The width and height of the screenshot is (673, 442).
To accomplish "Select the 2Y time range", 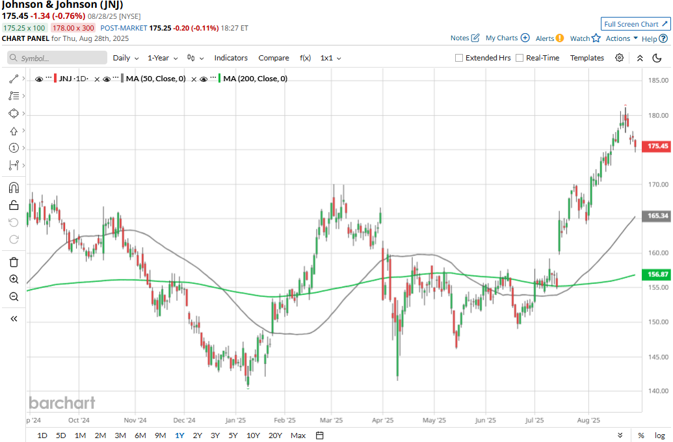I will click(198, 435).
